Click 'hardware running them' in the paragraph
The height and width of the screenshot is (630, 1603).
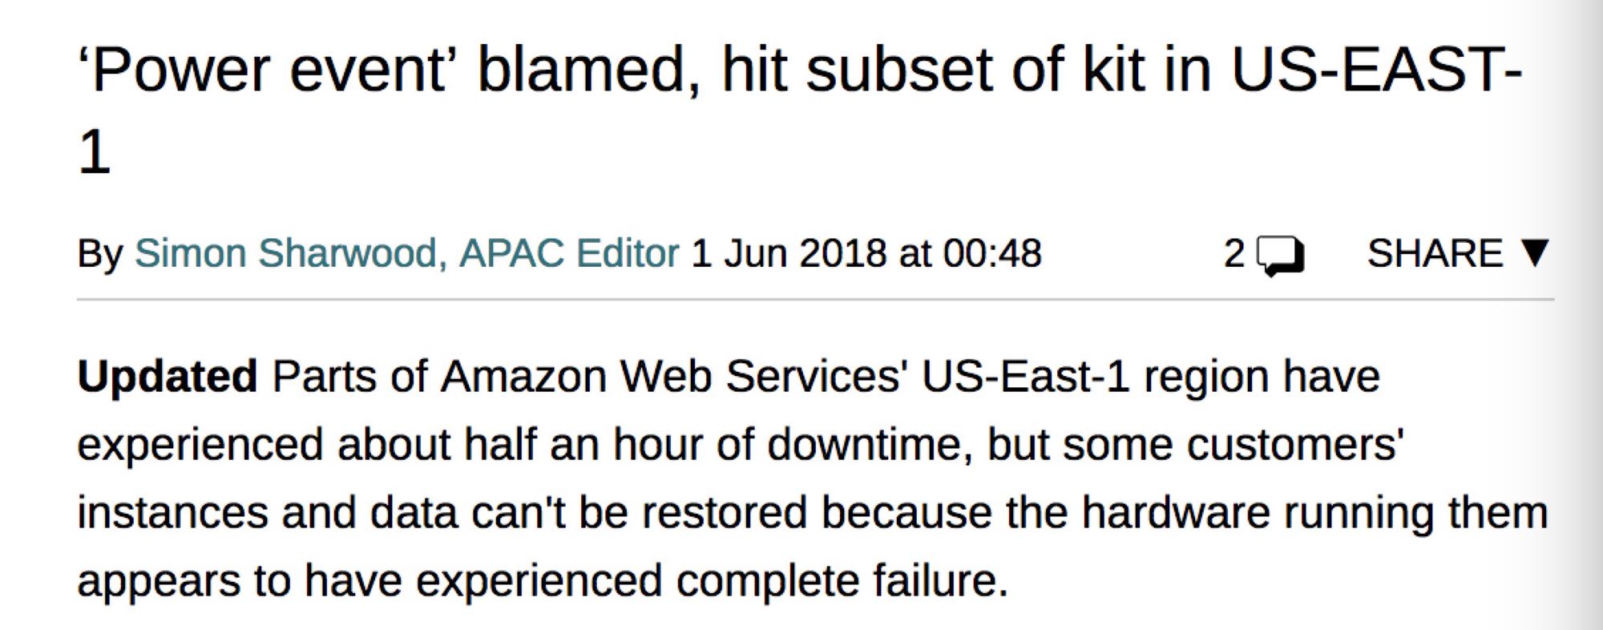(x=1314, y=512)
